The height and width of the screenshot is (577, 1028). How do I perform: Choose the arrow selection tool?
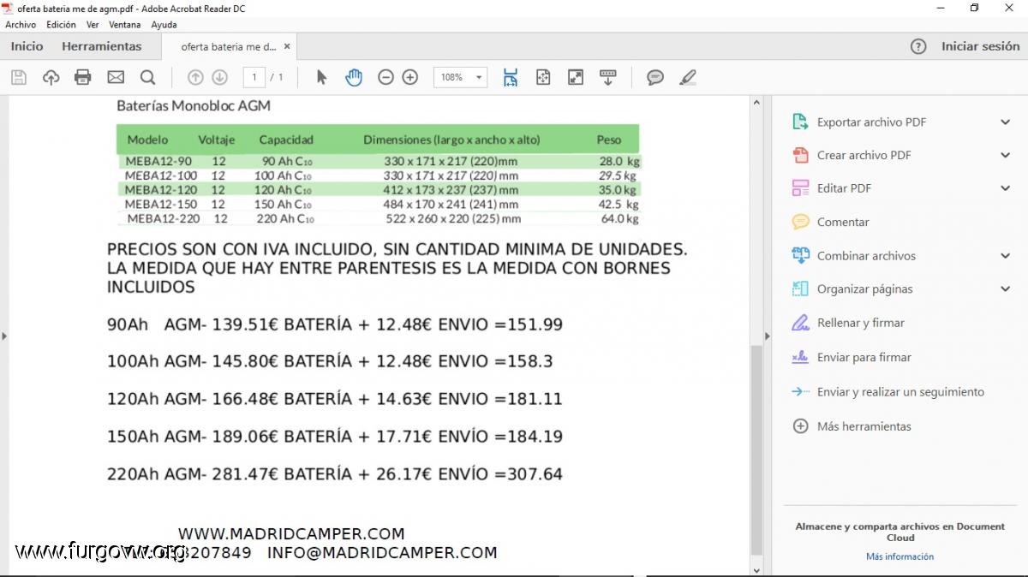[321, 78]
